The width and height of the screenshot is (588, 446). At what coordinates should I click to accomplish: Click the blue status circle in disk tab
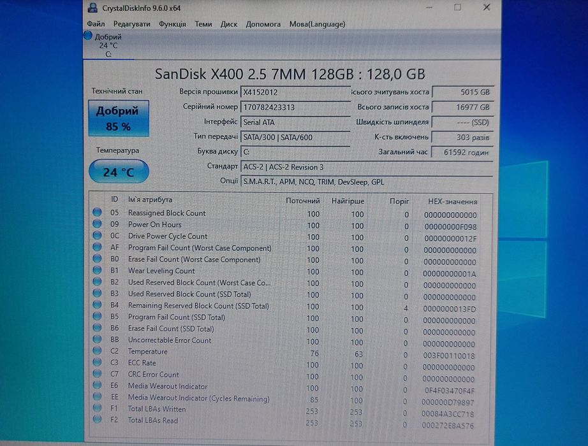88,36
